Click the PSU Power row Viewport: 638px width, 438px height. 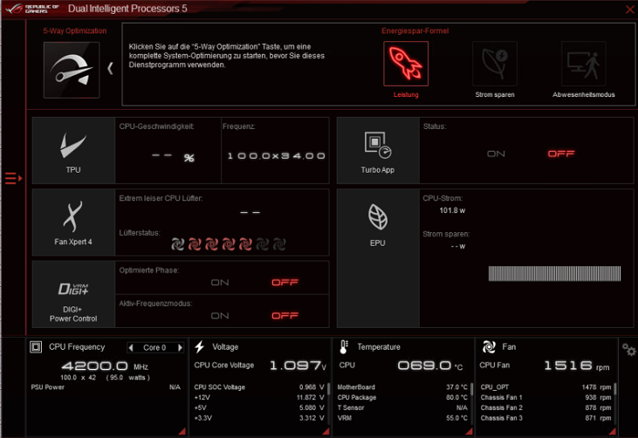[x=106, y=387]
